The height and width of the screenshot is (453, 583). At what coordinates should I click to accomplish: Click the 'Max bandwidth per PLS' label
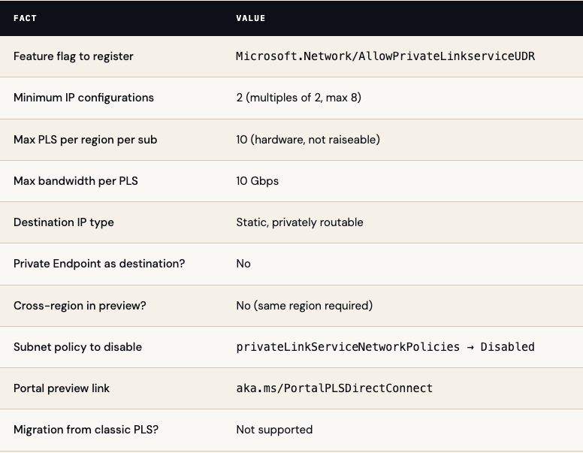(x=76, y=181)
